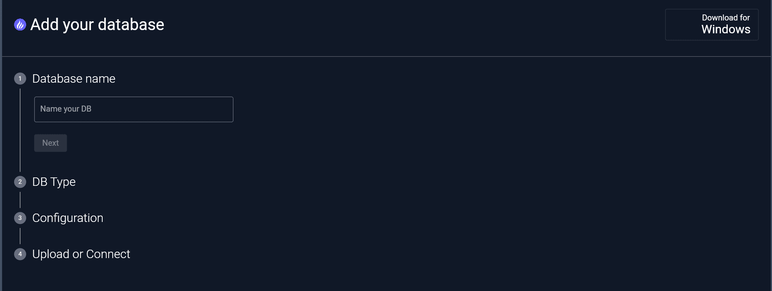Select the step 1 number circle
This screenshot has height=291, width=772.
pos(20,79)
